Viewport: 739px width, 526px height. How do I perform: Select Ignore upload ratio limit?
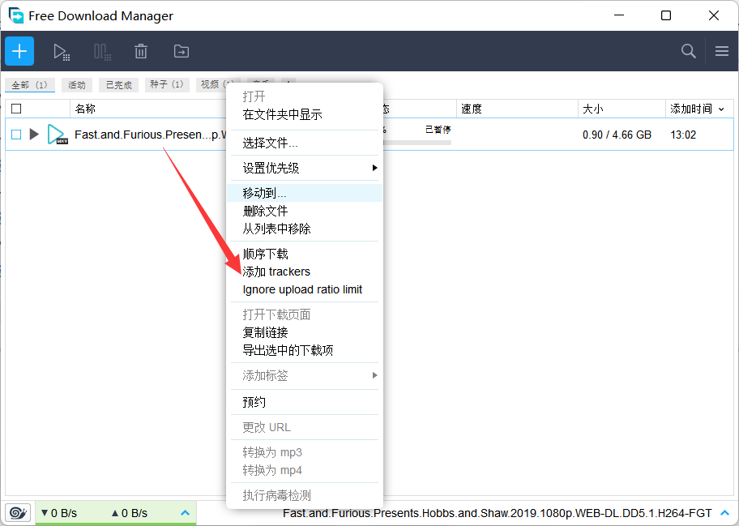click(305, 289)
